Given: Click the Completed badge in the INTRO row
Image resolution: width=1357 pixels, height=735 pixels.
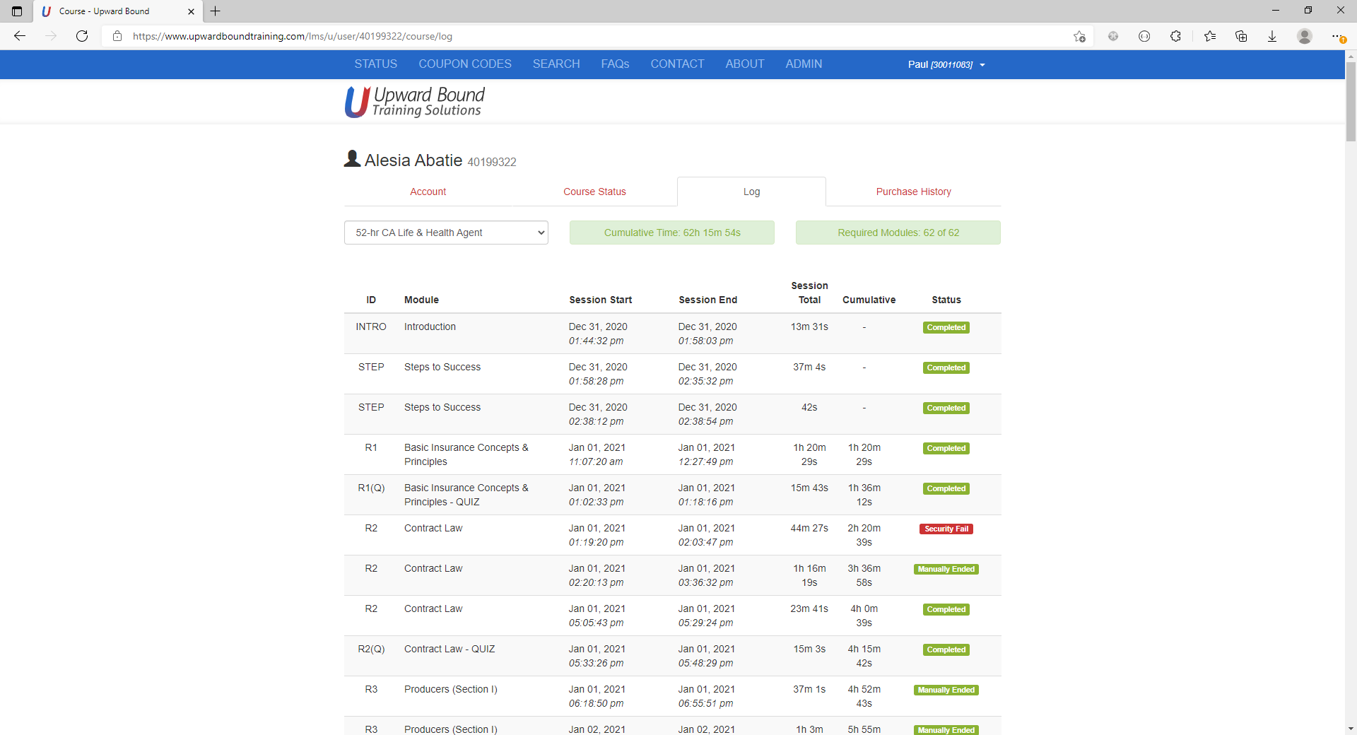Looking at the screenshot, I should (x=946, y=327).
